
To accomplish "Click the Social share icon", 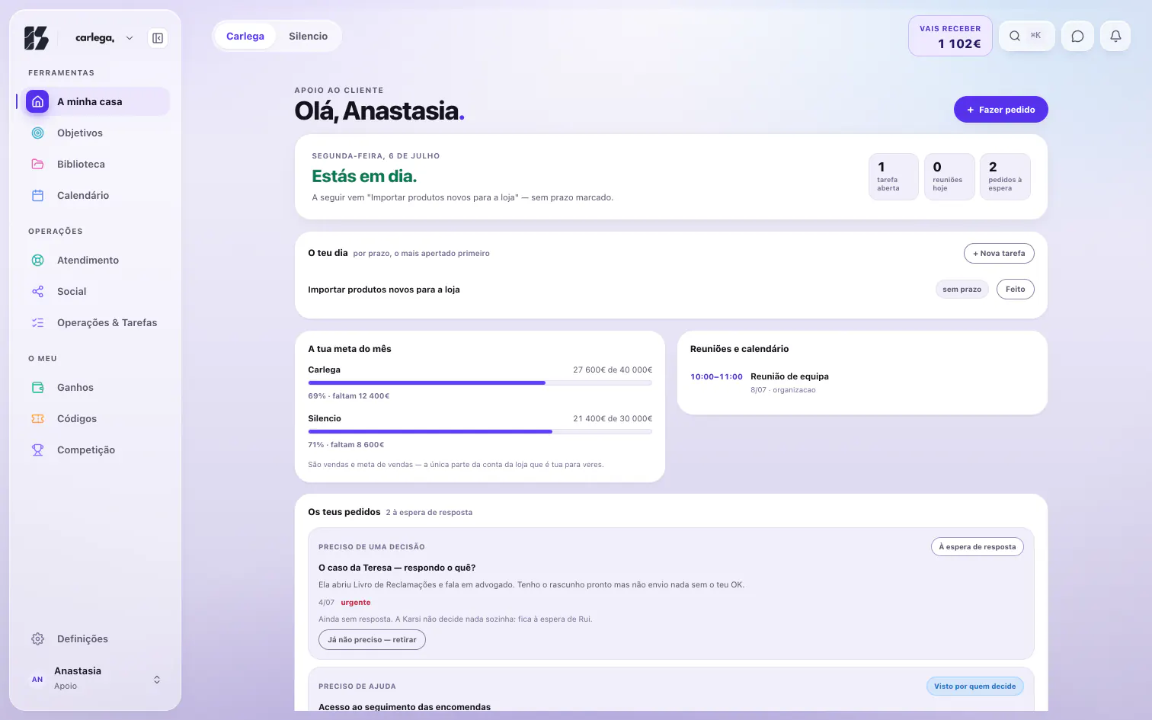I will pyautogui.click(x=37, y=291).
